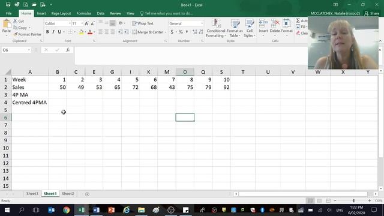Select the Sheet3 tab
Screen dimensions: 384x216
coord(32,193)
